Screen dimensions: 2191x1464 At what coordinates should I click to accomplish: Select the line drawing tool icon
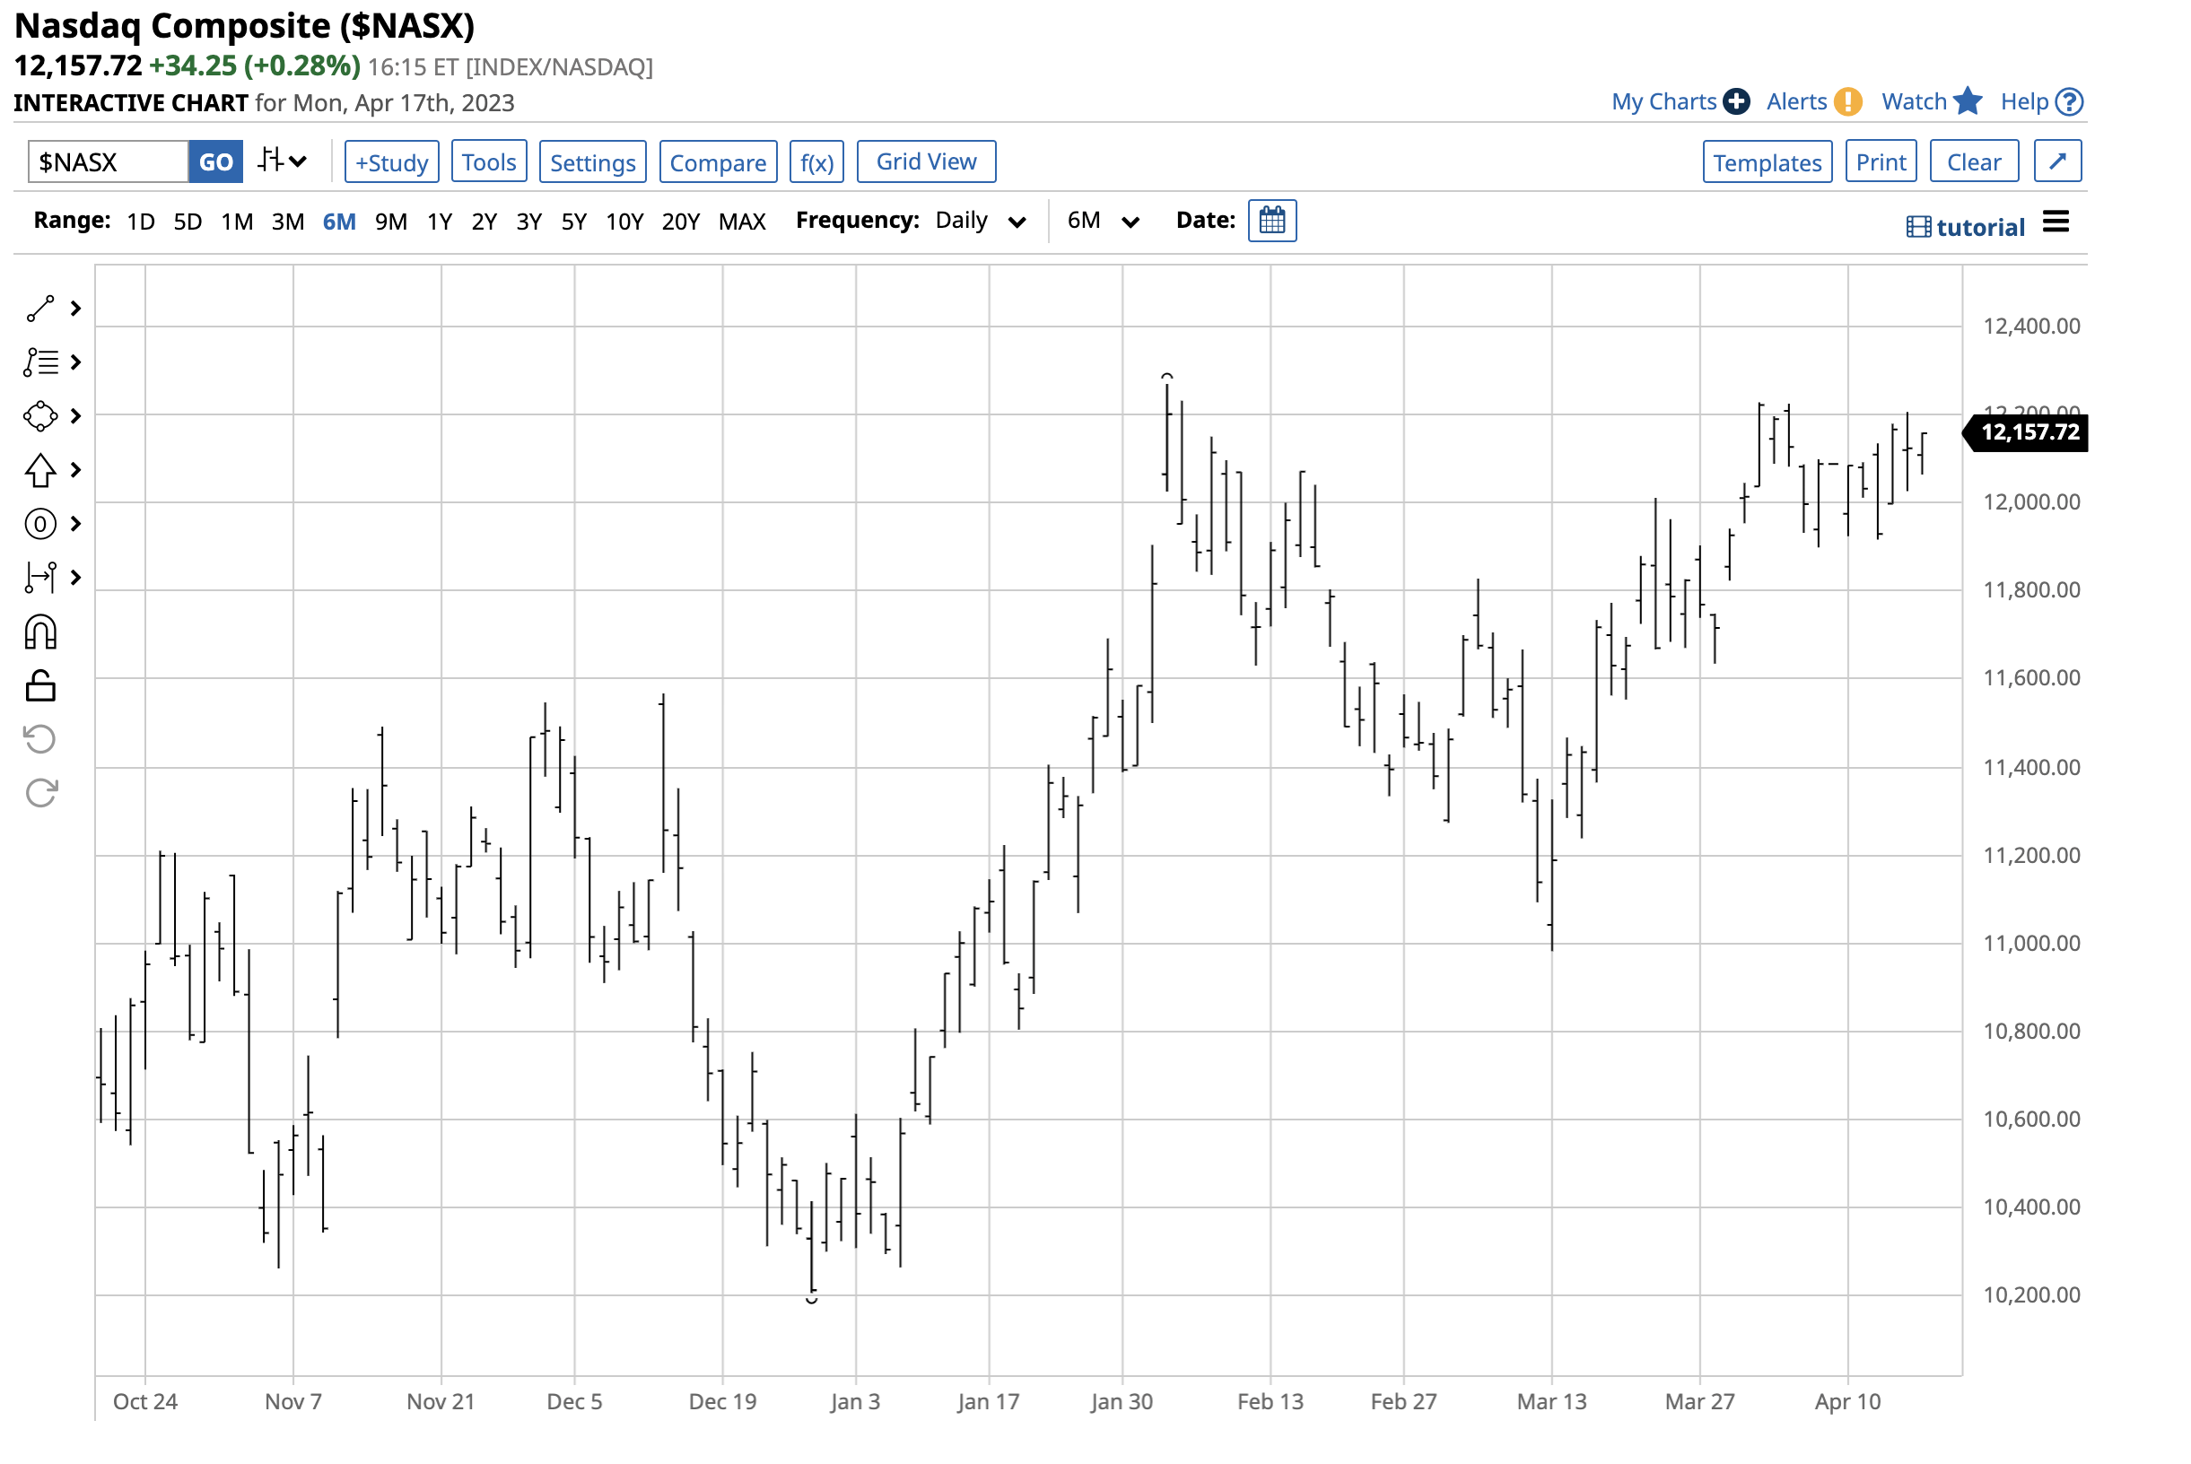tap(40, 308)
